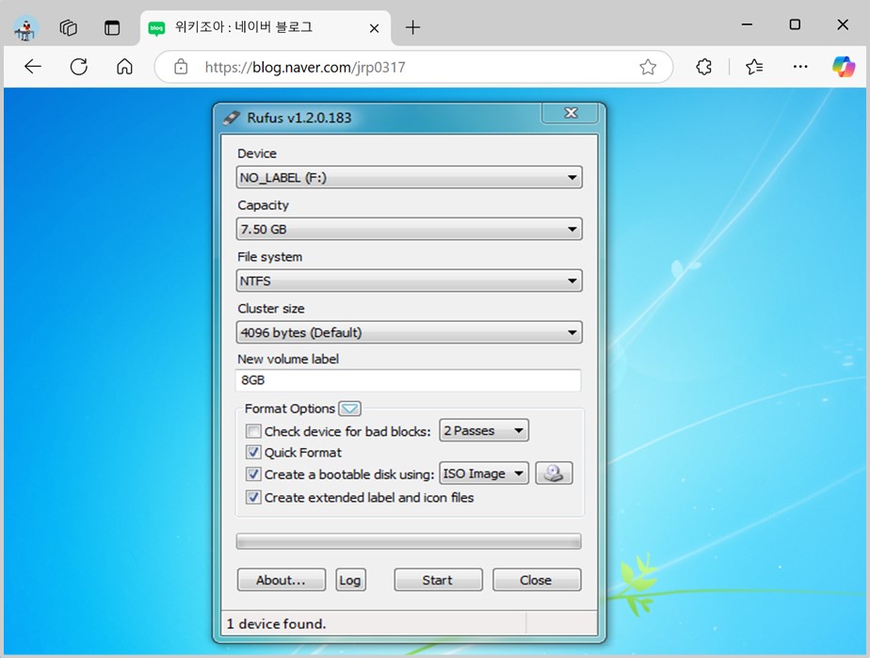Open the favorites list icon

tap(754, 67)
